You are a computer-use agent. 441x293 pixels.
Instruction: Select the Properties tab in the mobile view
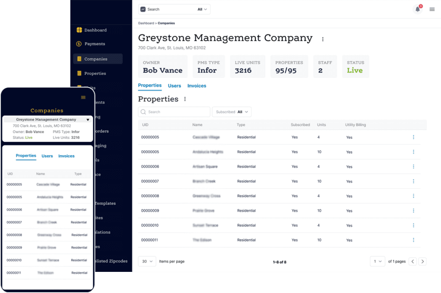pos(26,156)
